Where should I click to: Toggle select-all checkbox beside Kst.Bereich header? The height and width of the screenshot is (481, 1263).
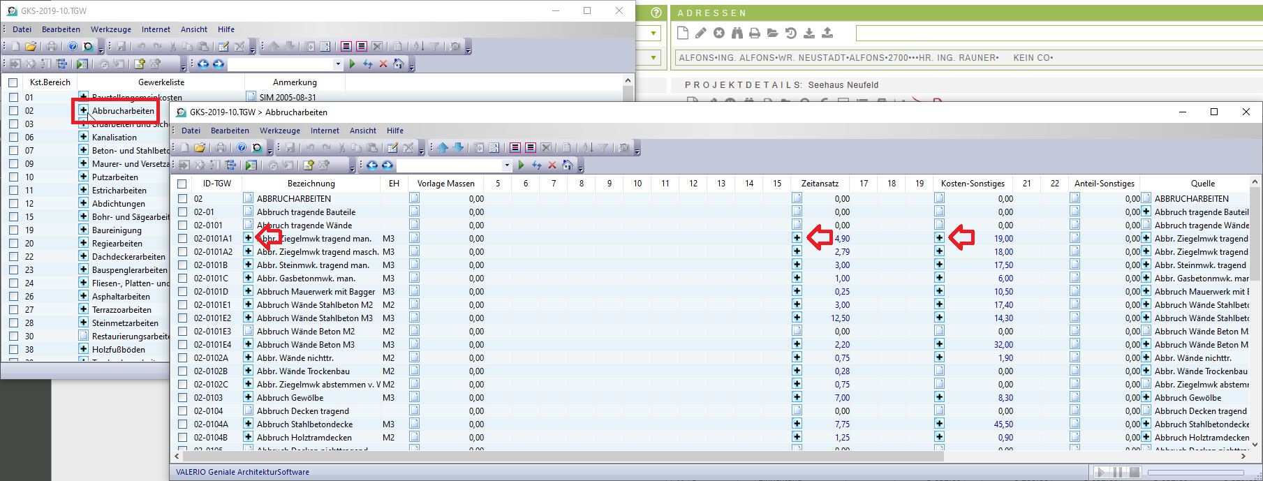point(13,82)
